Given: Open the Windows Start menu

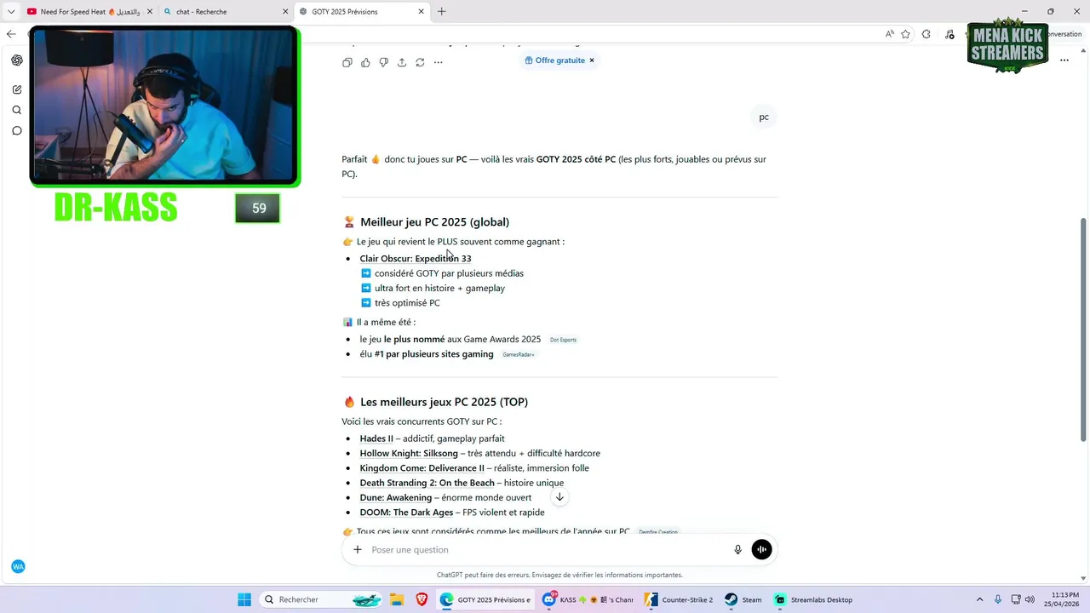Looking at the screenshot, I should (x=244, y=599).
